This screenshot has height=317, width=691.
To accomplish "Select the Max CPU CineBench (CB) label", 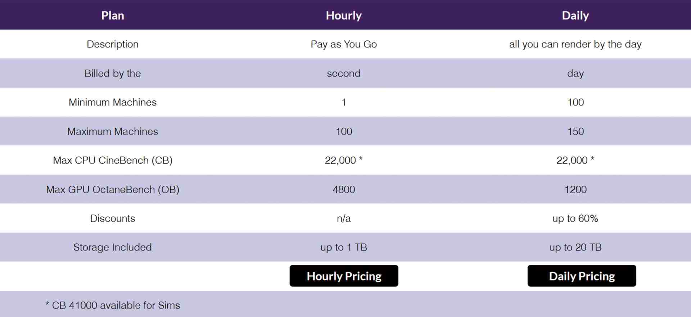I will 113,160.
